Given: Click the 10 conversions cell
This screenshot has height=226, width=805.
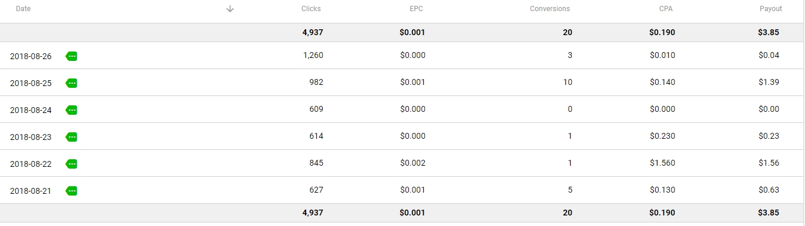Looking at the screenshot, I should pyautogui.click(x=568, y=83).
